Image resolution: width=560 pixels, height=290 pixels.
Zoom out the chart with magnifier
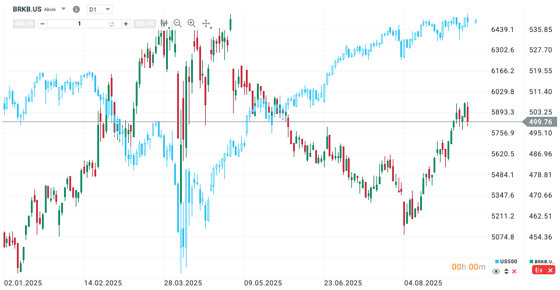click(178, 23)
